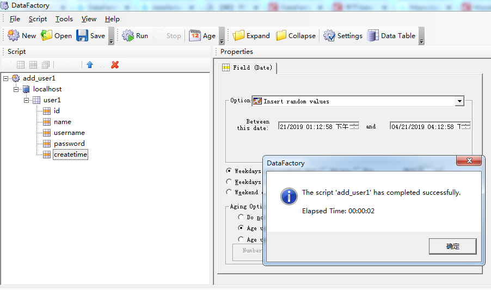Open the overflow arrow after Age
This screenshot has height=290, width=491.
pyautogui.click(x=222, y=36)
